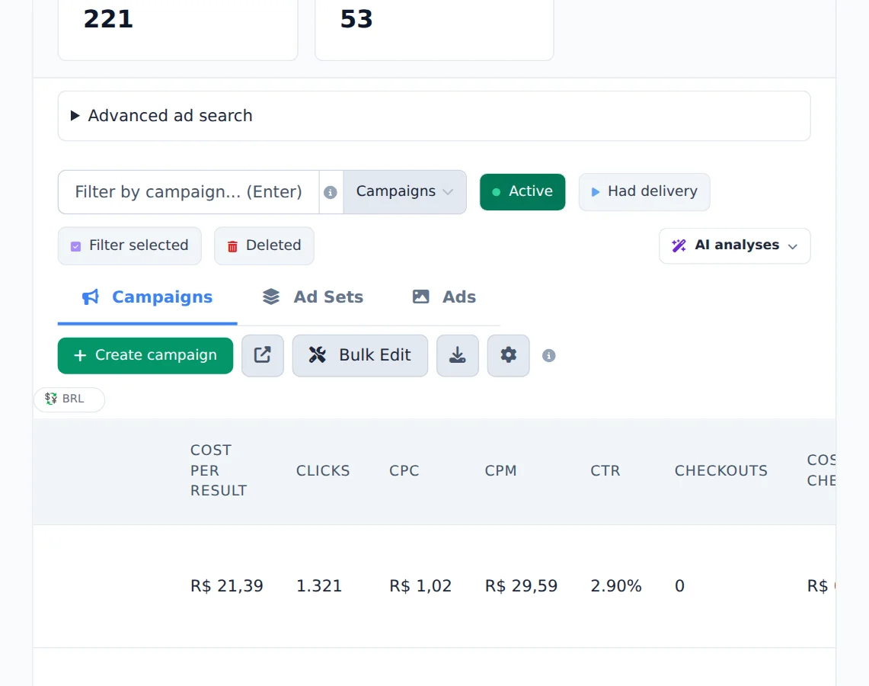Select the 2.90% CTR cell

[615, 586]
